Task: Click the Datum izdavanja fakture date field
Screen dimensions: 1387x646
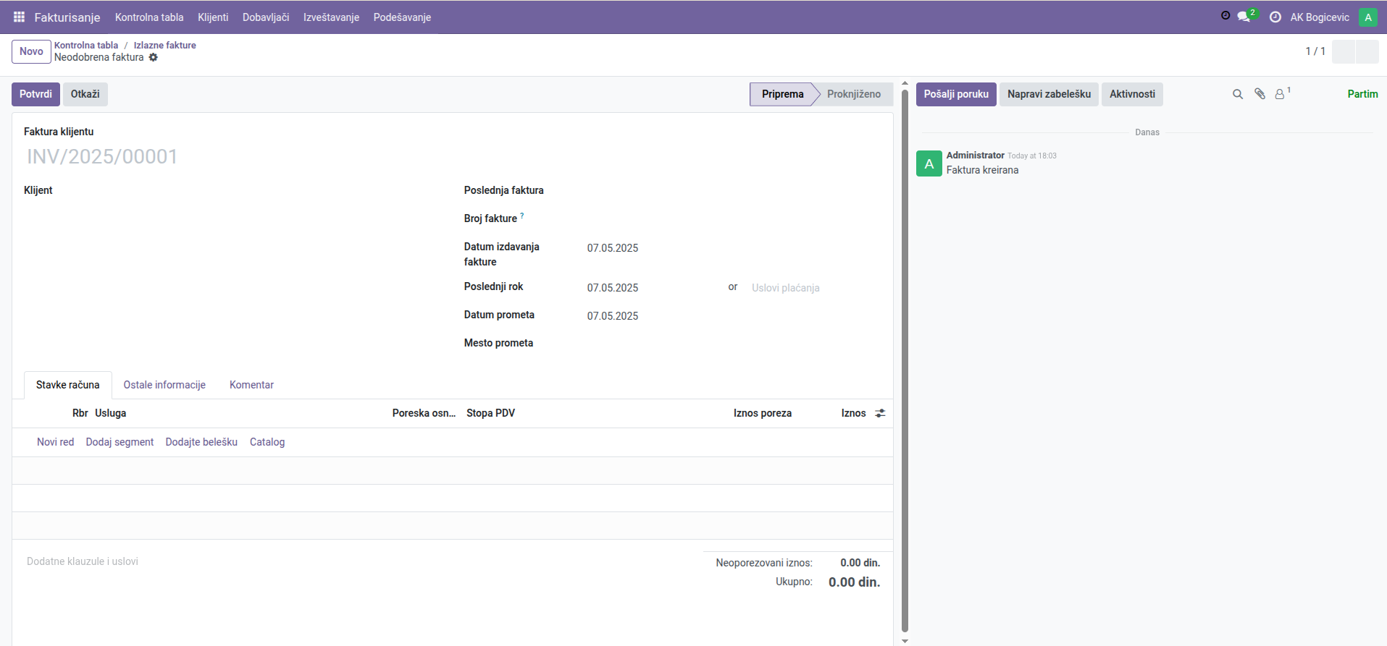Action: coord(652,248)
